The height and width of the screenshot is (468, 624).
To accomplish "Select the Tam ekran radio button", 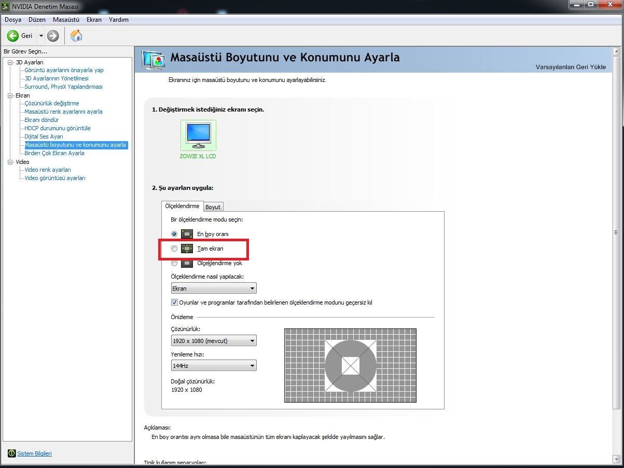I will click(x=174, y=249).
